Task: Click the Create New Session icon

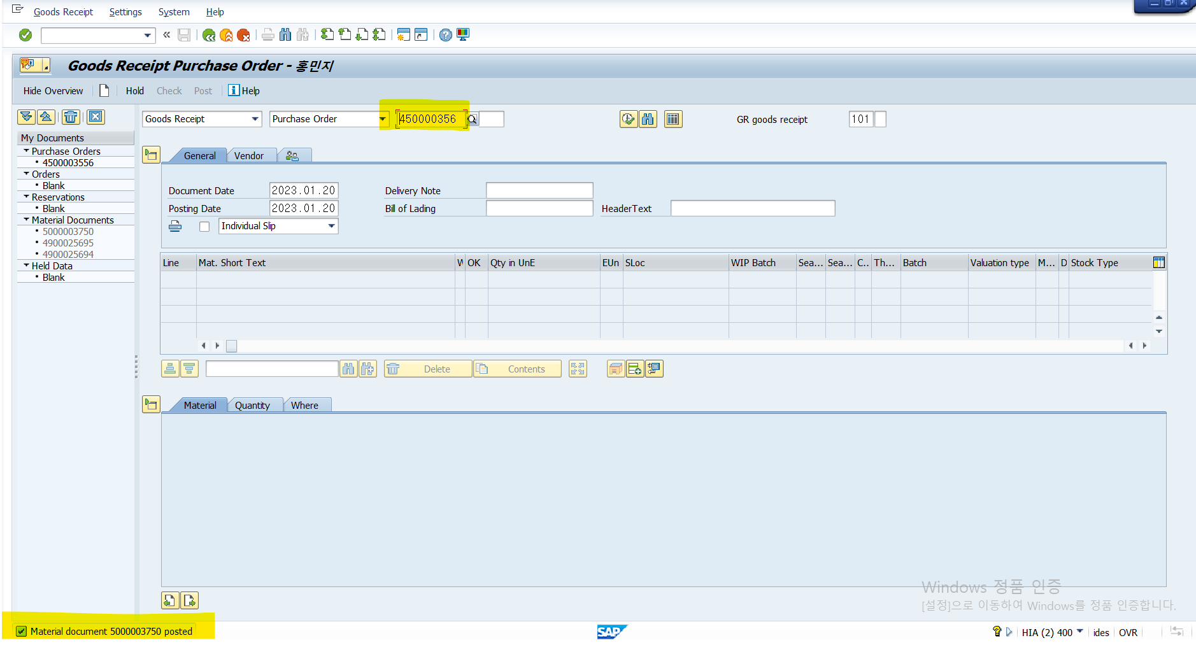Action: [x=403, y=35]
